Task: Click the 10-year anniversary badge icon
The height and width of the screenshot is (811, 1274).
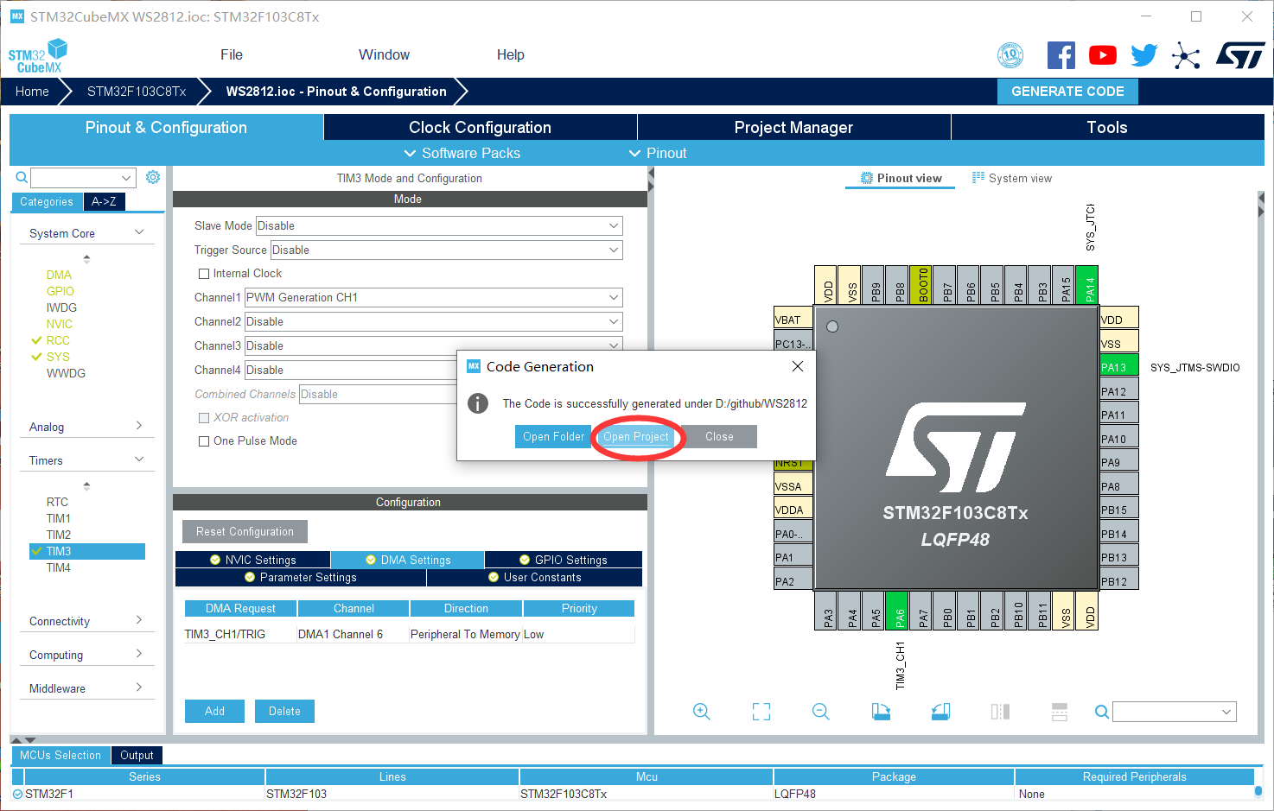Action: tap(1010, 55)
